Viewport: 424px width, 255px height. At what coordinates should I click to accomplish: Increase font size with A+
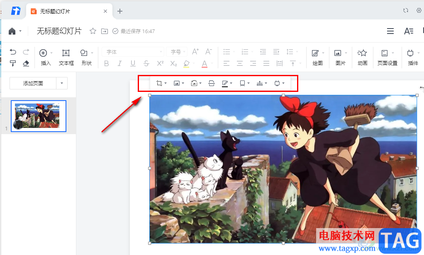pyautogui.click(x=195, y=52)
